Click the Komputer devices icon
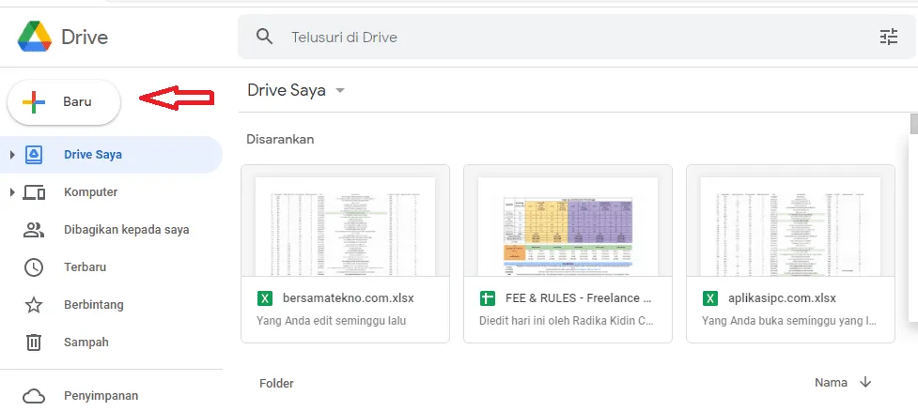 coord(34,191)
